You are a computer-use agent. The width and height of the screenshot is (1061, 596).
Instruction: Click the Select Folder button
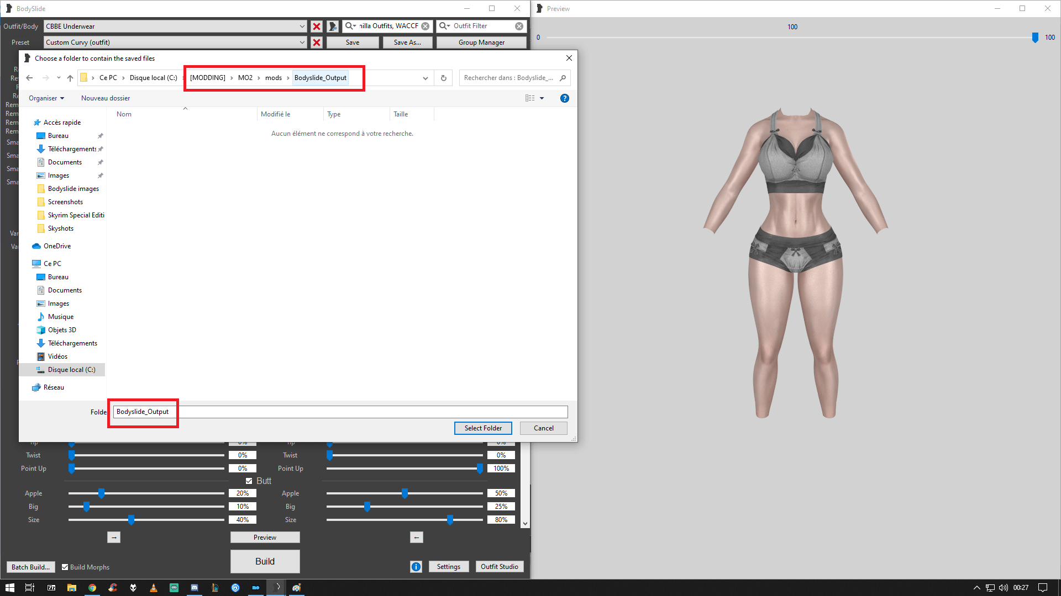click(x=482, y=428)
